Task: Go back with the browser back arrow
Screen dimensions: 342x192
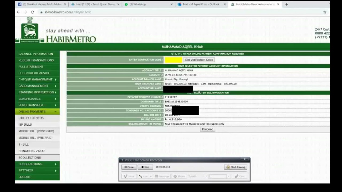Action: [x=18, y=12]
